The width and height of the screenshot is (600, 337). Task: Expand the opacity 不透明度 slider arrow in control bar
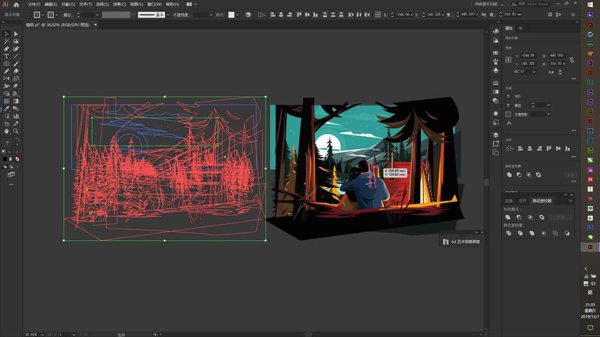[x=211, y=15]
